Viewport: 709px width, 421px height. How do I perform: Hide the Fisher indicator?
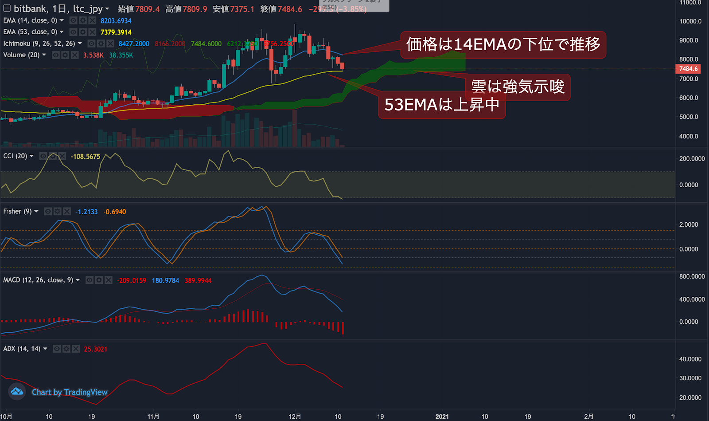pyautogui.click(x=48, y=212)
